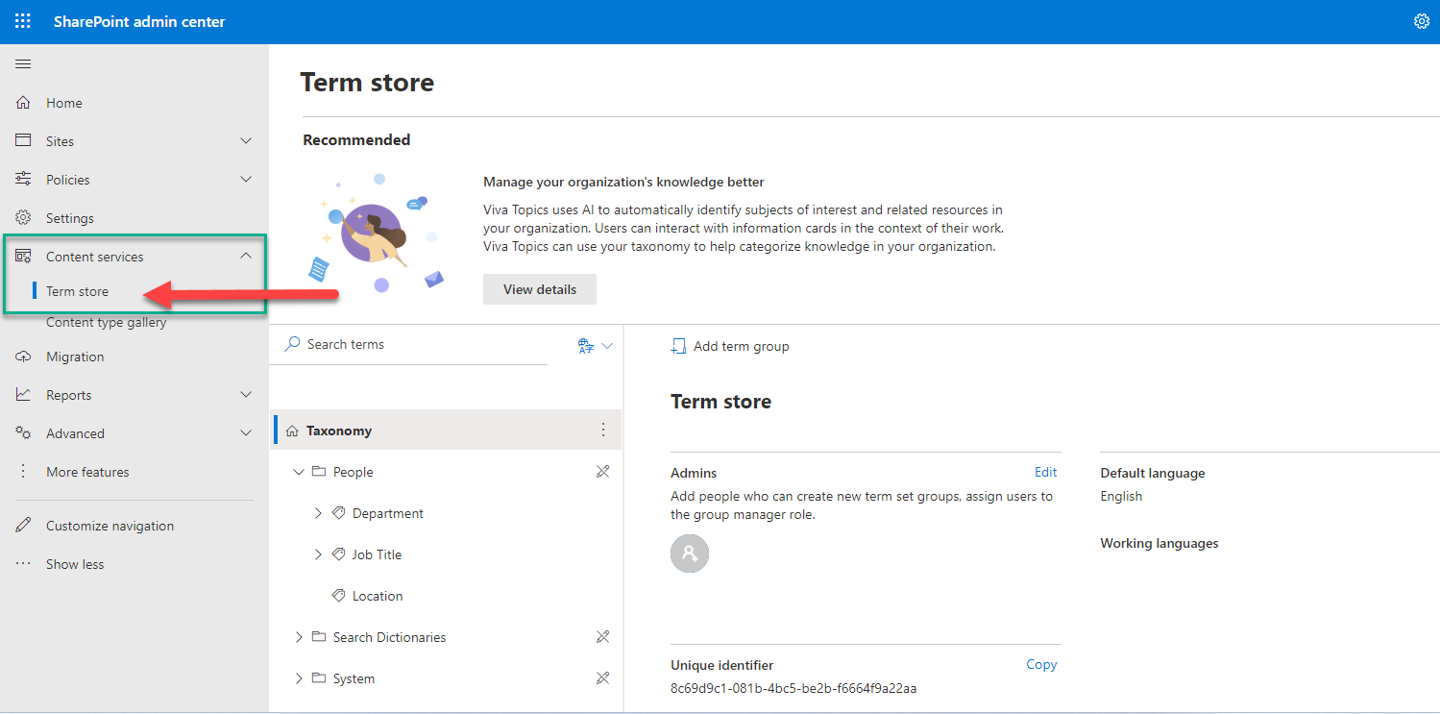Click the pin icon beside Search Dictionaries
1440x714 pixels.
602,637
